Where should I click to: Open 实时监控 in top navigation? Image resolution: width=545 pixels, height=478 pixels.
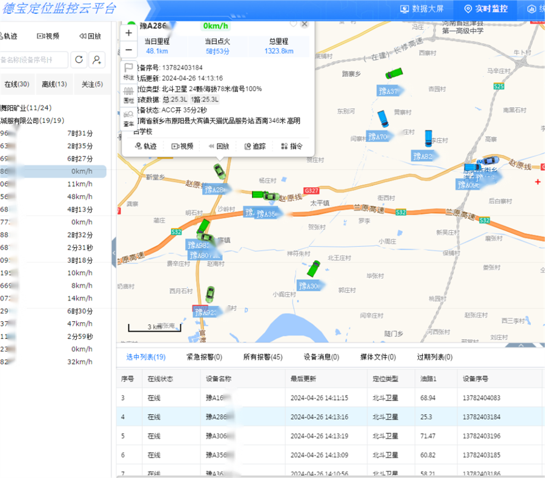(x=486, y=9)
